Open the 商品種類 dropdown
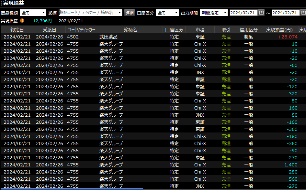306x190 pixels. click(x=33, y=13)
